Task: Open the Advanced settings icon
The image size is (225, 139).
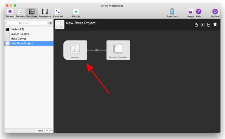Action: (x=57, y=13)
